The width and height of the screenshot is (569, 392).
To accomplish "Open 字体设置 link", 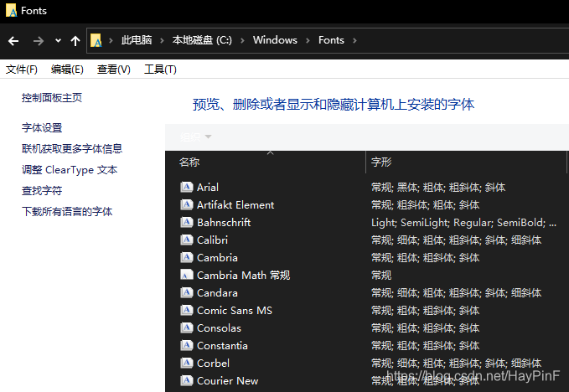I will 42,127.
